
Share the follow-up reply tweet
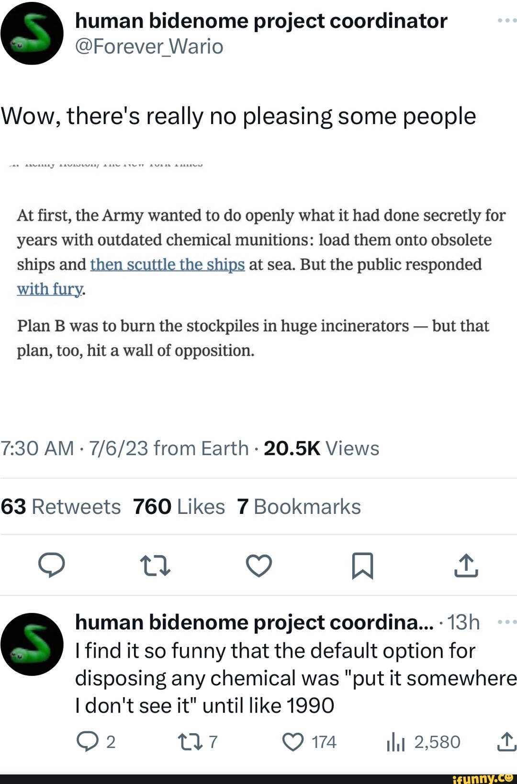tap(506, 741)
